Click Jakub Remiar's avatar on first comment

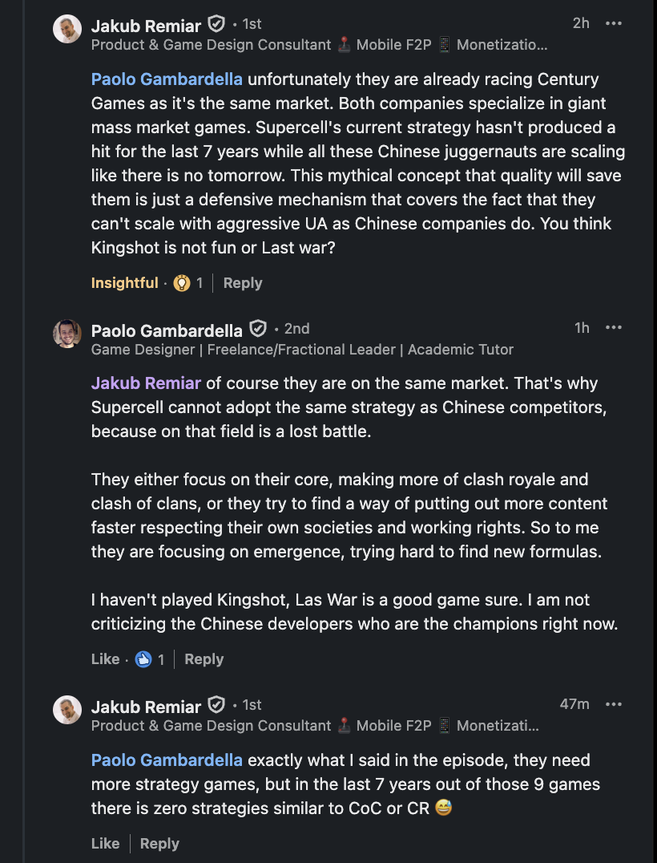67,29
